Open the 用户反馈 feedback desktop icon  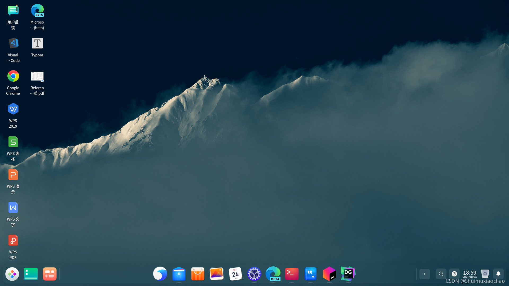pyautogui.click(x=13, y=17)
